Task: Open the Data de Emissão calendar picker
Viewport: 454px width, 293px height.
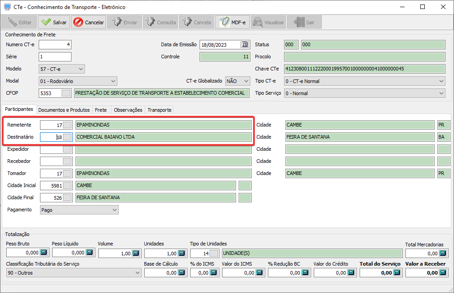Action: tap(245, 44)
